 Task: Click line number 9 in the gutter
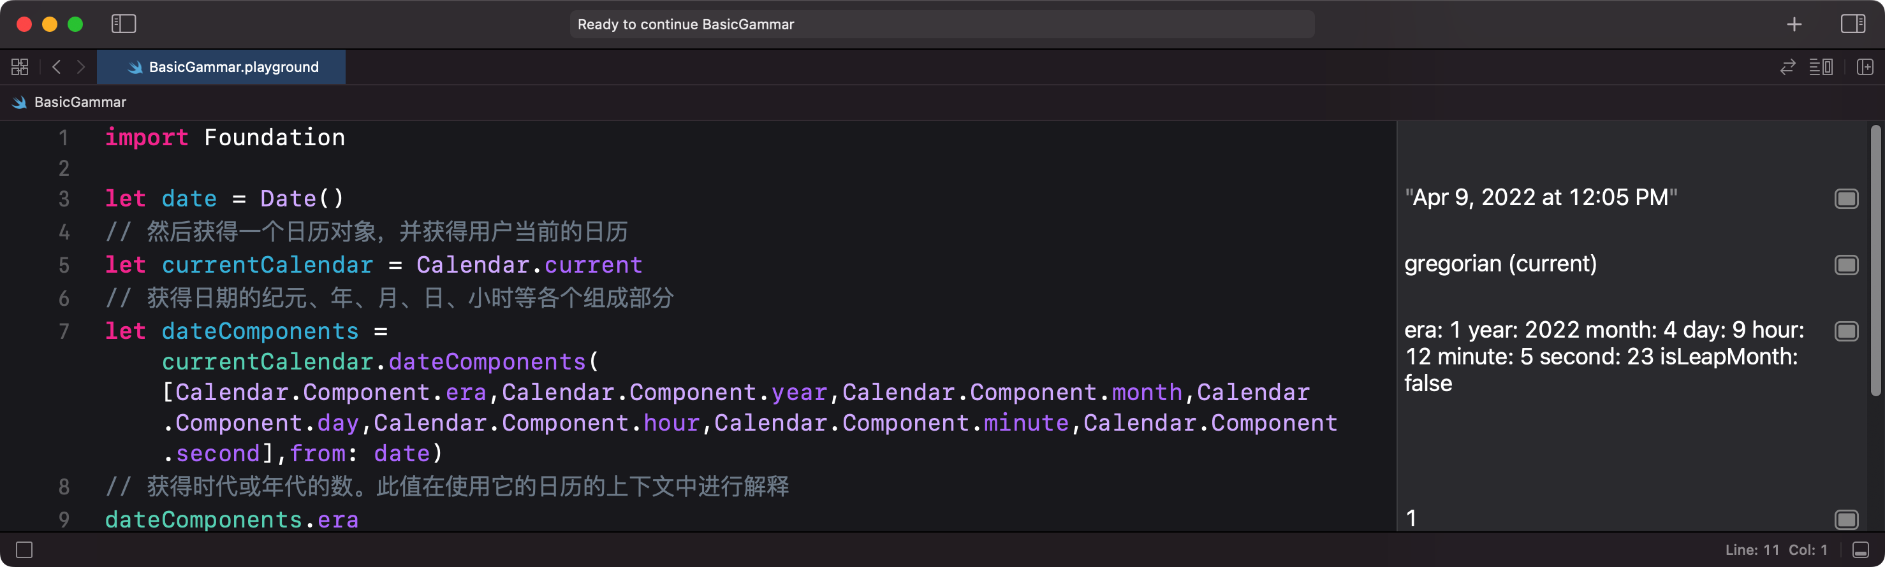point(64,519)
